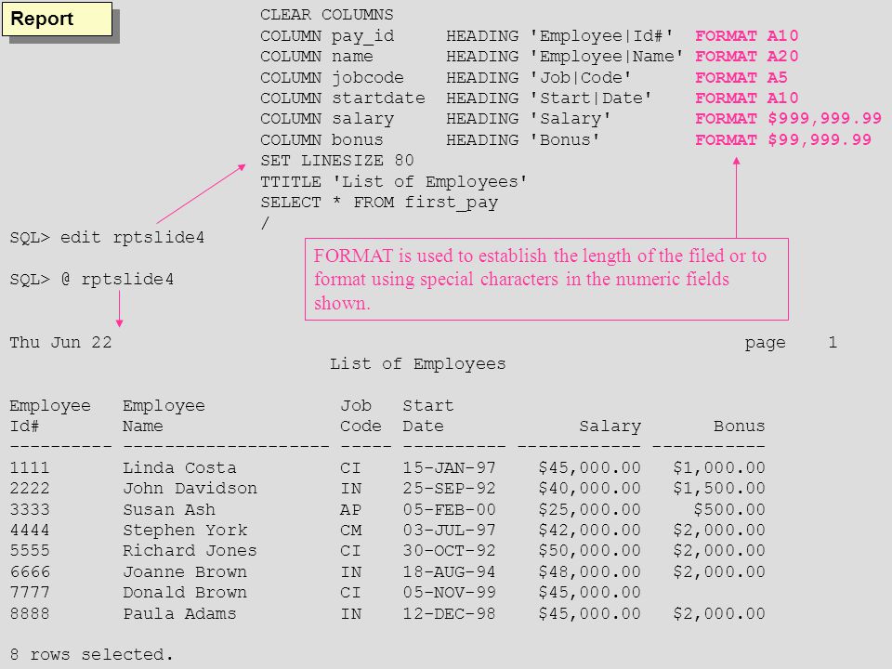Click the 'SQL> edit rptslide4' command

pos(107,237)
